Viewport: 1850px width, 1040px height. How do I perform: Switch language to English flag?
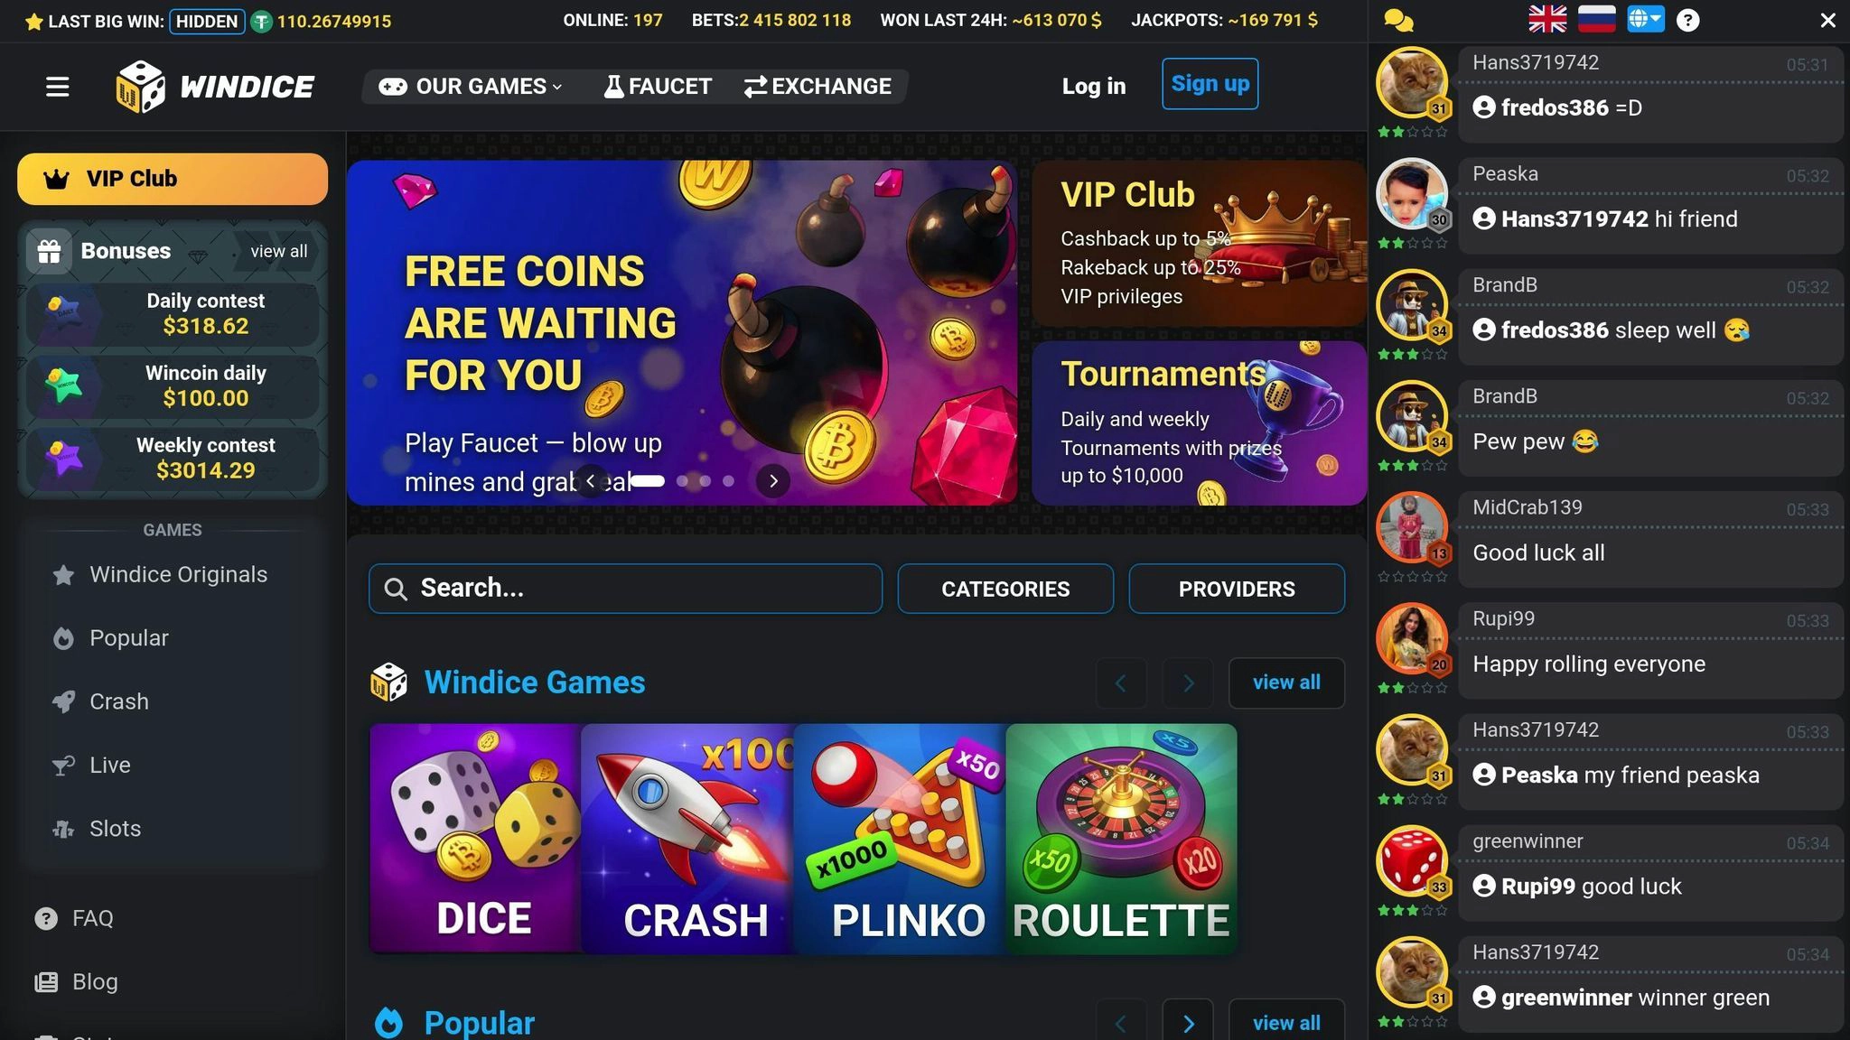[x=1547, y=19]
